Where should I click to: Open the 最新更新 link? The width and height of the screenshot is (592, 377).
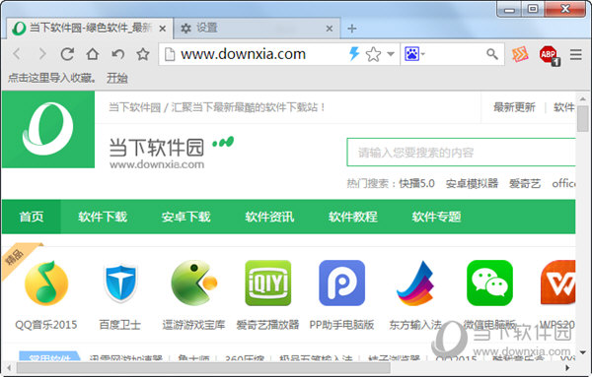click(x=514, y=107)
